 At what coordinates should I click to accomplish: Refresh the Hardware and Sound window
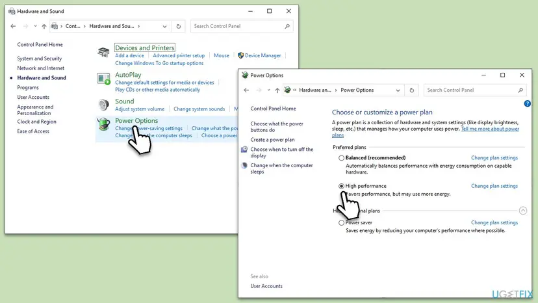click(x=179, y=26)
